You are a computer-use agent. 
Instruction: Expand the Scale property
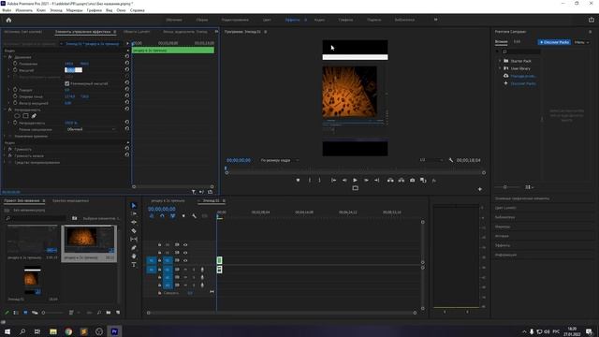coord(9,70)
